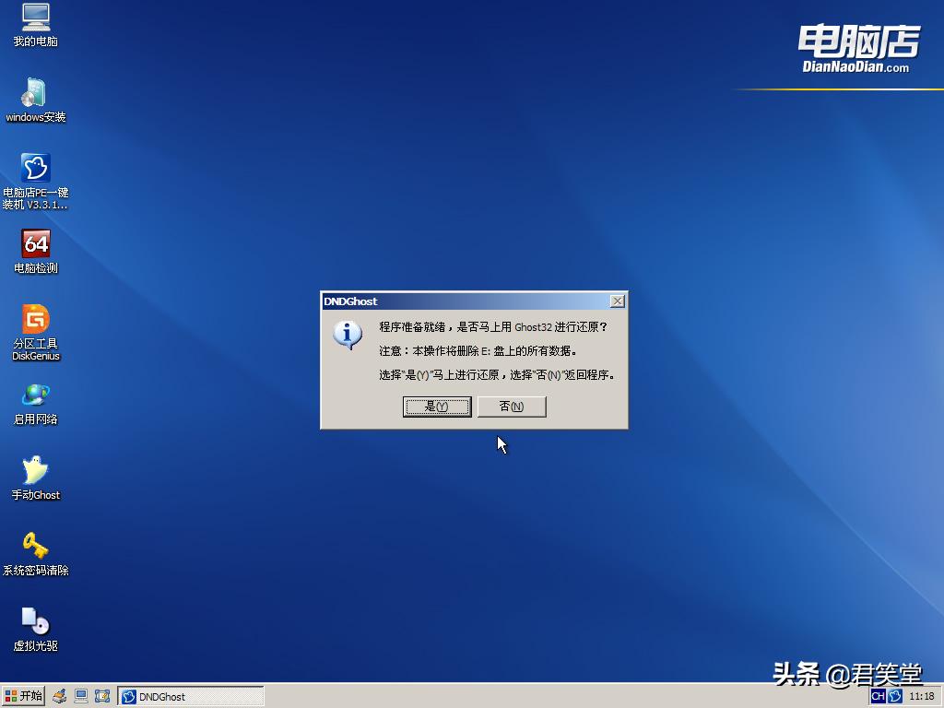Click the clock showing 11:18
The width and height of the screenshot is (944, 708).
coord(922,696)
